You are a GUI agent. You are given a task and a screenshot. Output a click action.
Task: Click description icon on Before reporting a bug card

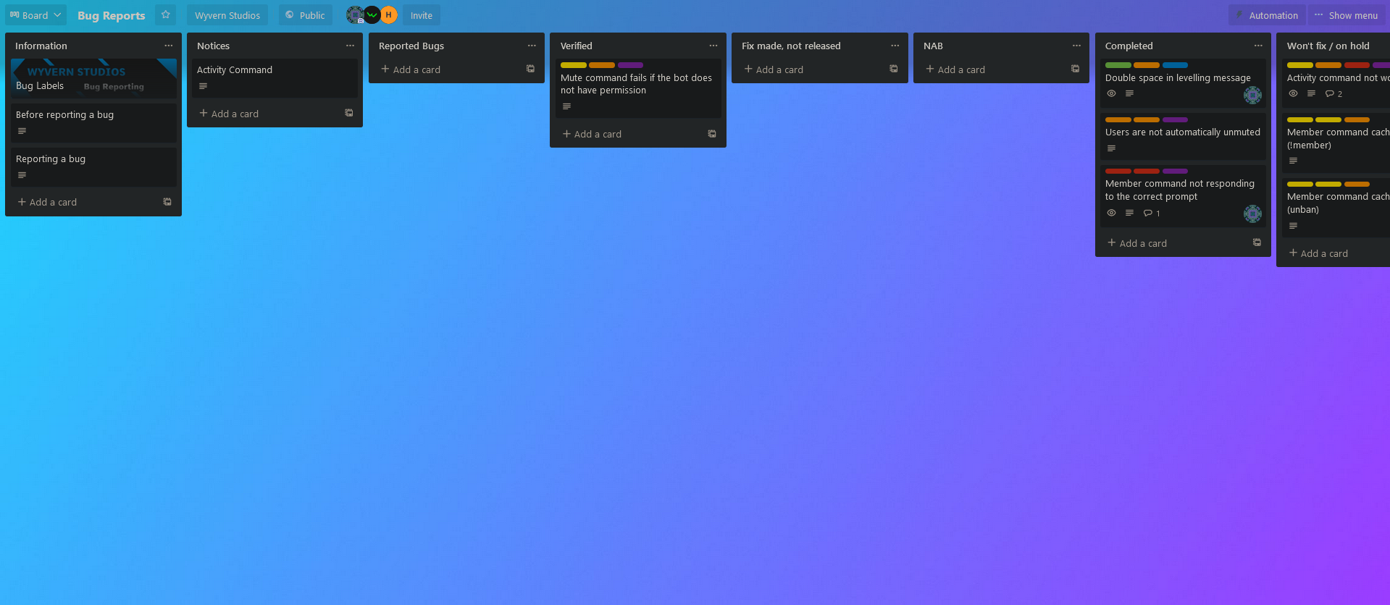point(22,131)
